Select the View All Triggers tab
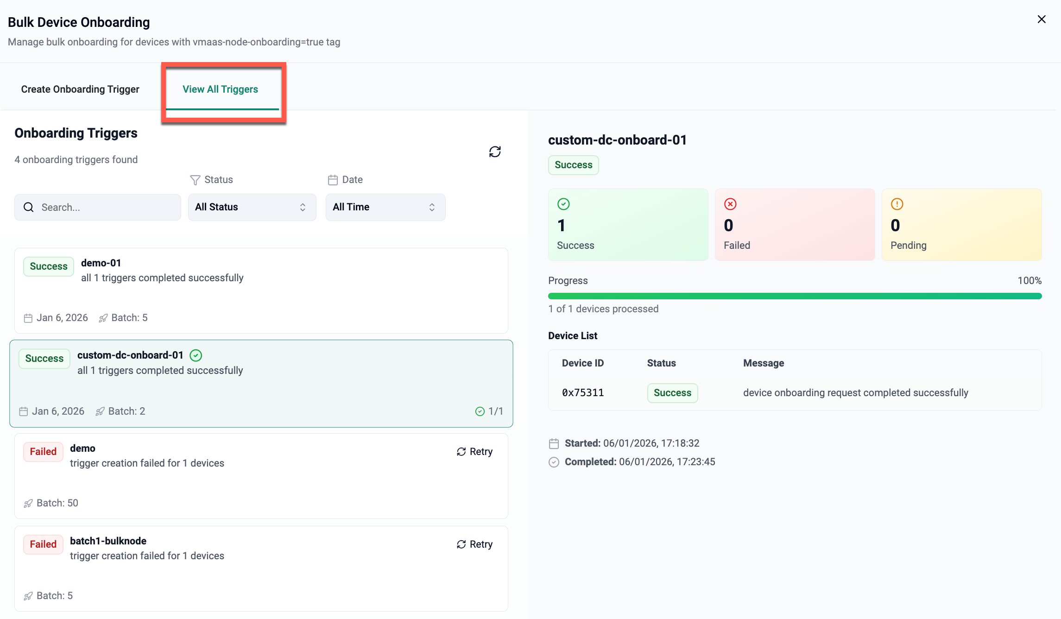Viewport: 1061px width, 619px height. click(221, 89)
